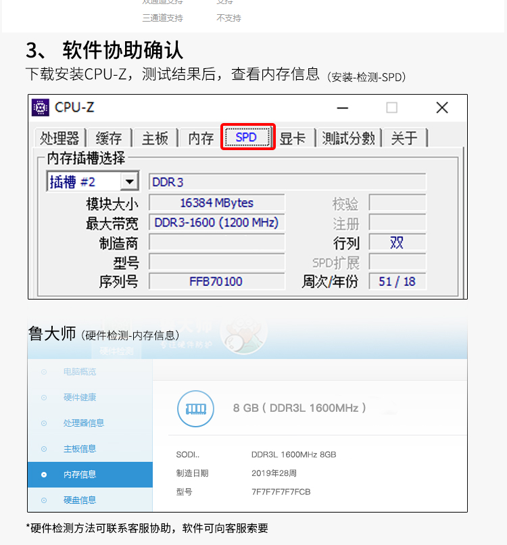The image size is (507, 545).
Task: Click bullet icon beside 电脑概览
Action: click(44, 372)
